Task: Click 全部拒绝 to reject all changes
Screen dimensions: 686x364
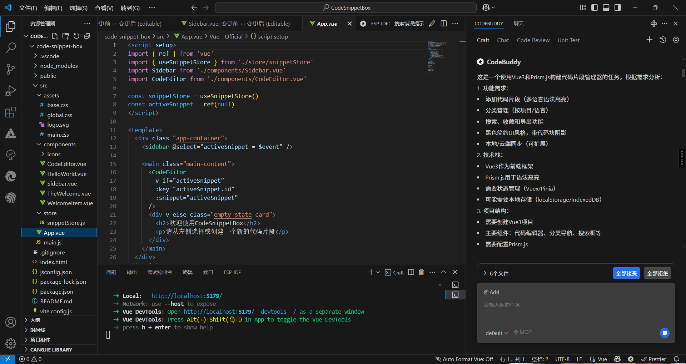Action: [657, 273]
